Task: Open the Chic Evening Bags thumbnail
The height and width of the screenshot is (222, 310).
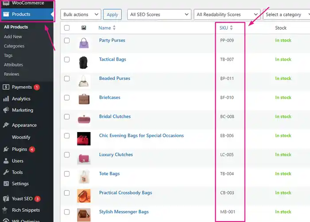Action: click(x=84, y=139)
